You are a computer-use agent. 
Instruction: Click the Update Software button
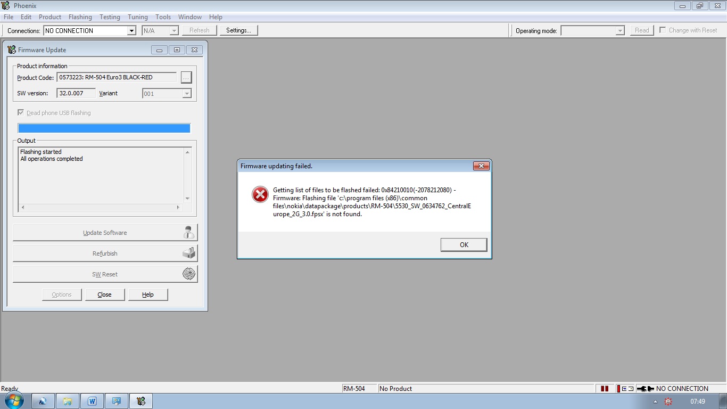point(105,233)
